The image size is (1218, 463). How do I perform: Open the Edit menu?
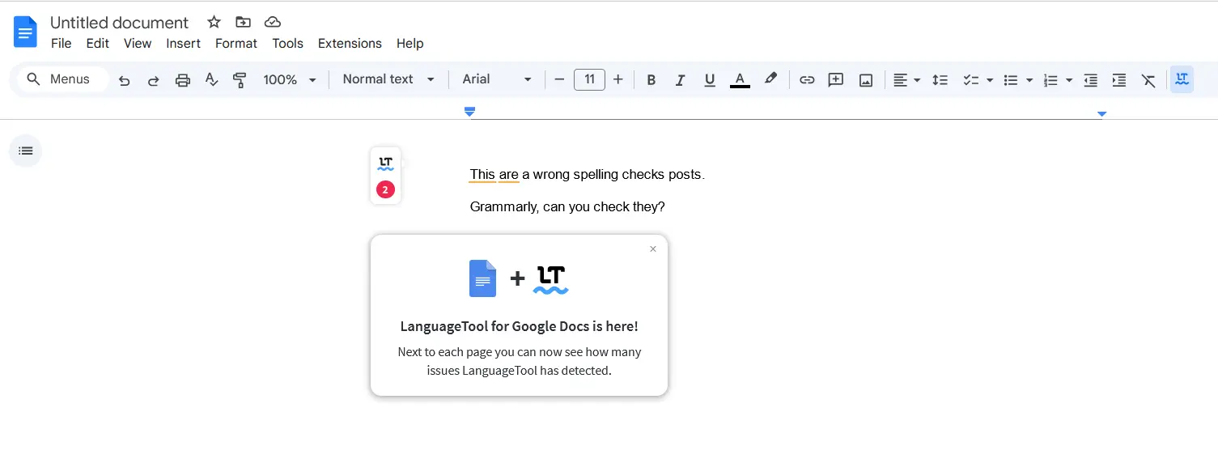(98, 44)
